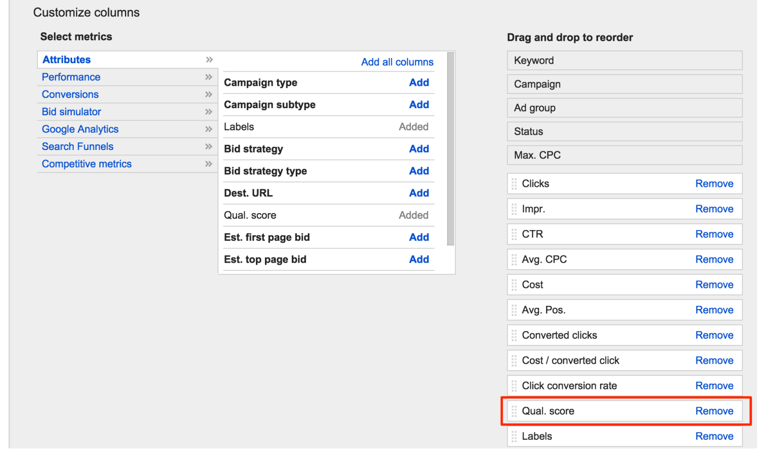Click the fixed Campaign column box
The image size is (757, 450).
(x=625, y=84)
